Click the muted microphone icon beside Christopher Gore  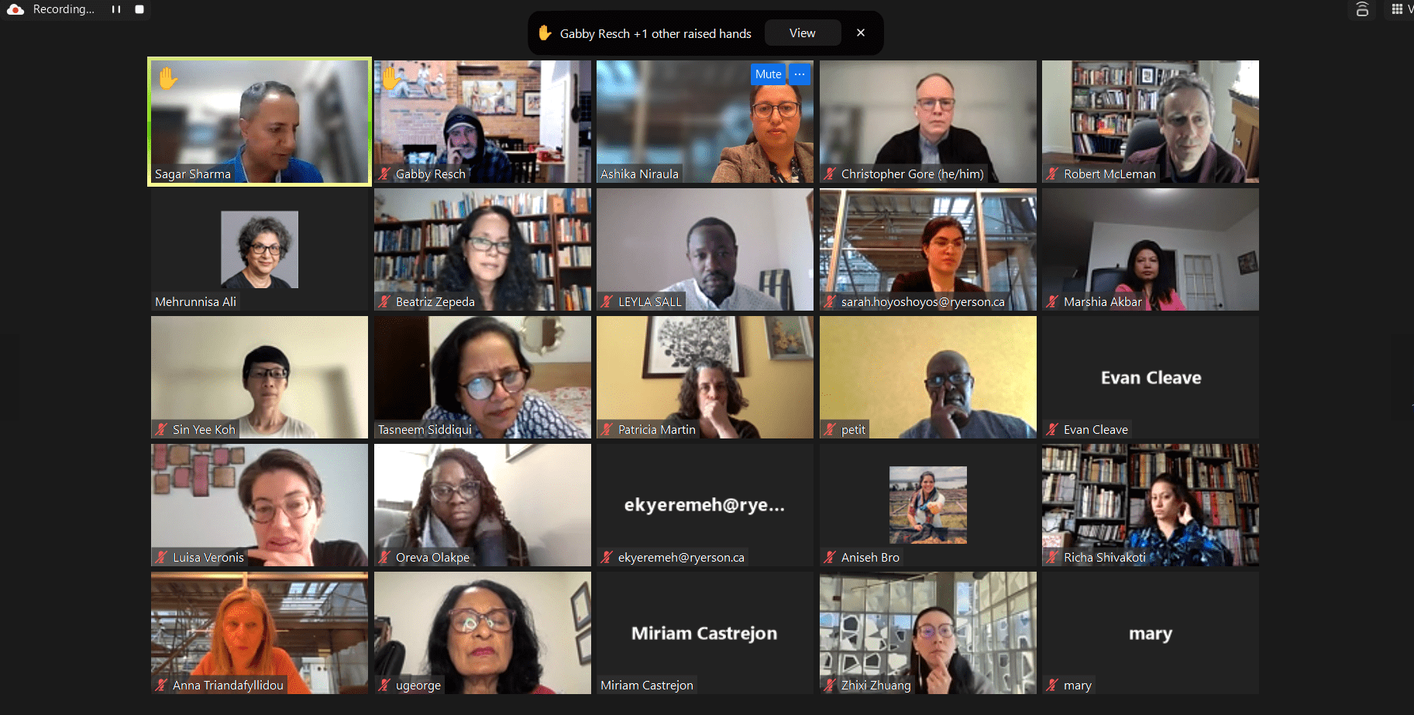(x=830, y=174)
